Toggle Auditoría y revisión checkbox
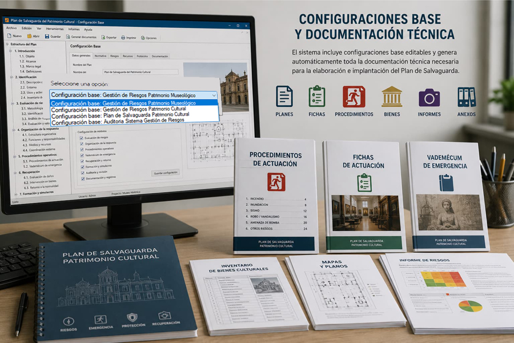Image resolution: width=514 pixels, height=343 pixels. [83, 173]
